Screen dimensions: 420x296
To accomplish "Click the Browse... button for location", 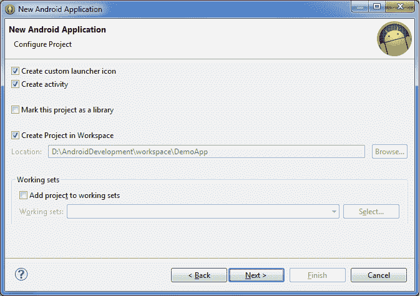I will coord(389,152).
